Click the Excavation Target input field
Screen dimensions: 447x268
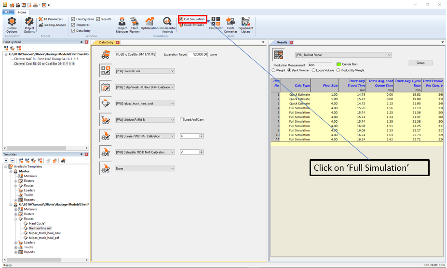click(x=198, y=54)
